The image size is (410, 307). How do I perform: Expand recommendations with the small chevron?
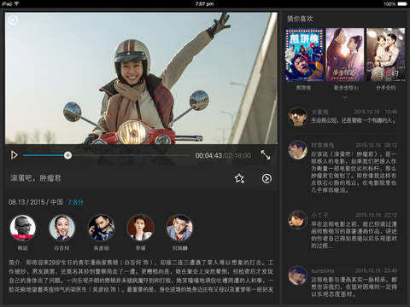pyautogui.click(x=345, y=97)
